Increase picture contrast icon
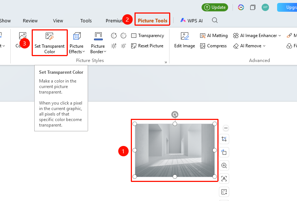This screenshot has width=297, height=201. tap(114, 36)
